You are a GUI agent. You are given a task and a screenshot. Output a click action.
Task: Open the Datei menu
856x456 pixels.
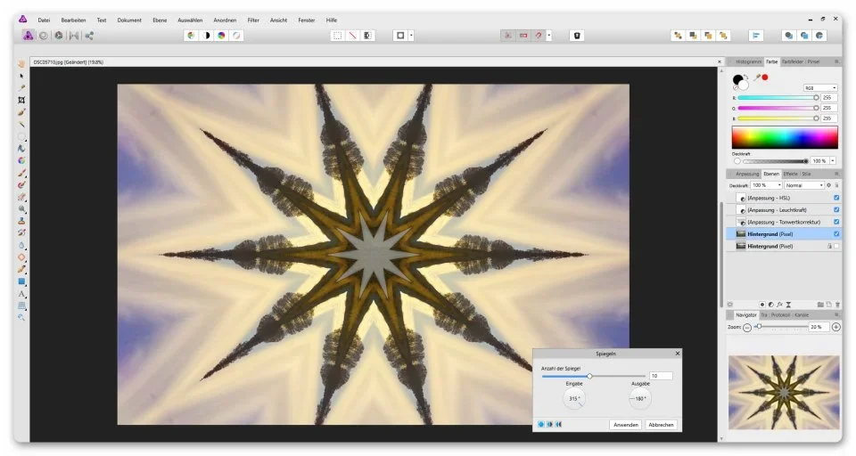pyautogui.click(x=44, y=20)
